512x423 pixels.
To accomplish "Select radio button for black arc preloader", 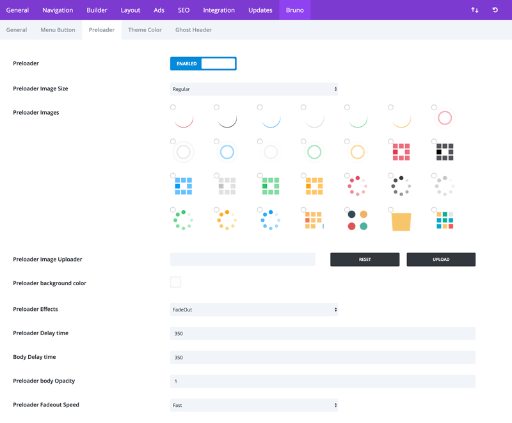I will coord(216,108).
